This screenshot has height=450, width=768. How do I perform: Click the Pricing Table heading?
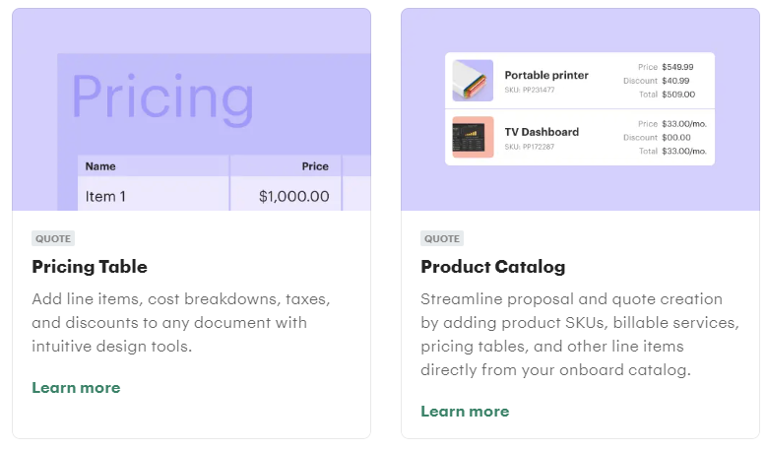click(x=90, y=267)
